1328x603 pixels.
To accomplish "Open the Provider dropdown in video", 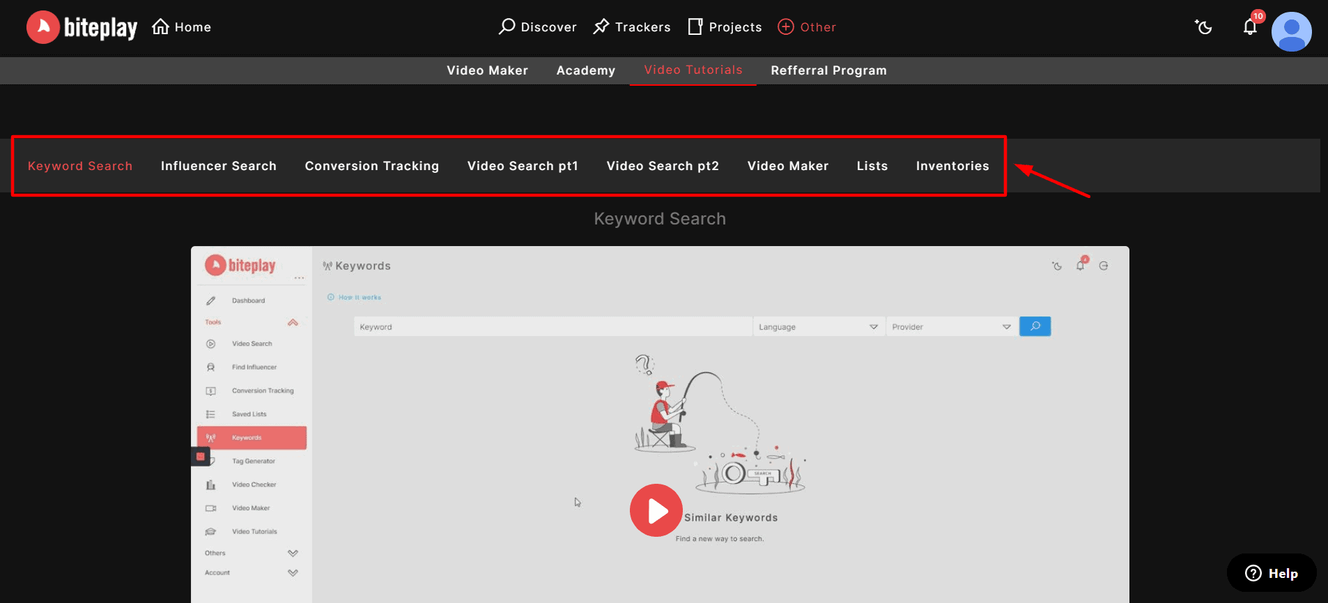I will point(950,327).
